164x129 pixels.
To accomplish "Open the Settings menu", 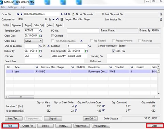I will point(12,7).
